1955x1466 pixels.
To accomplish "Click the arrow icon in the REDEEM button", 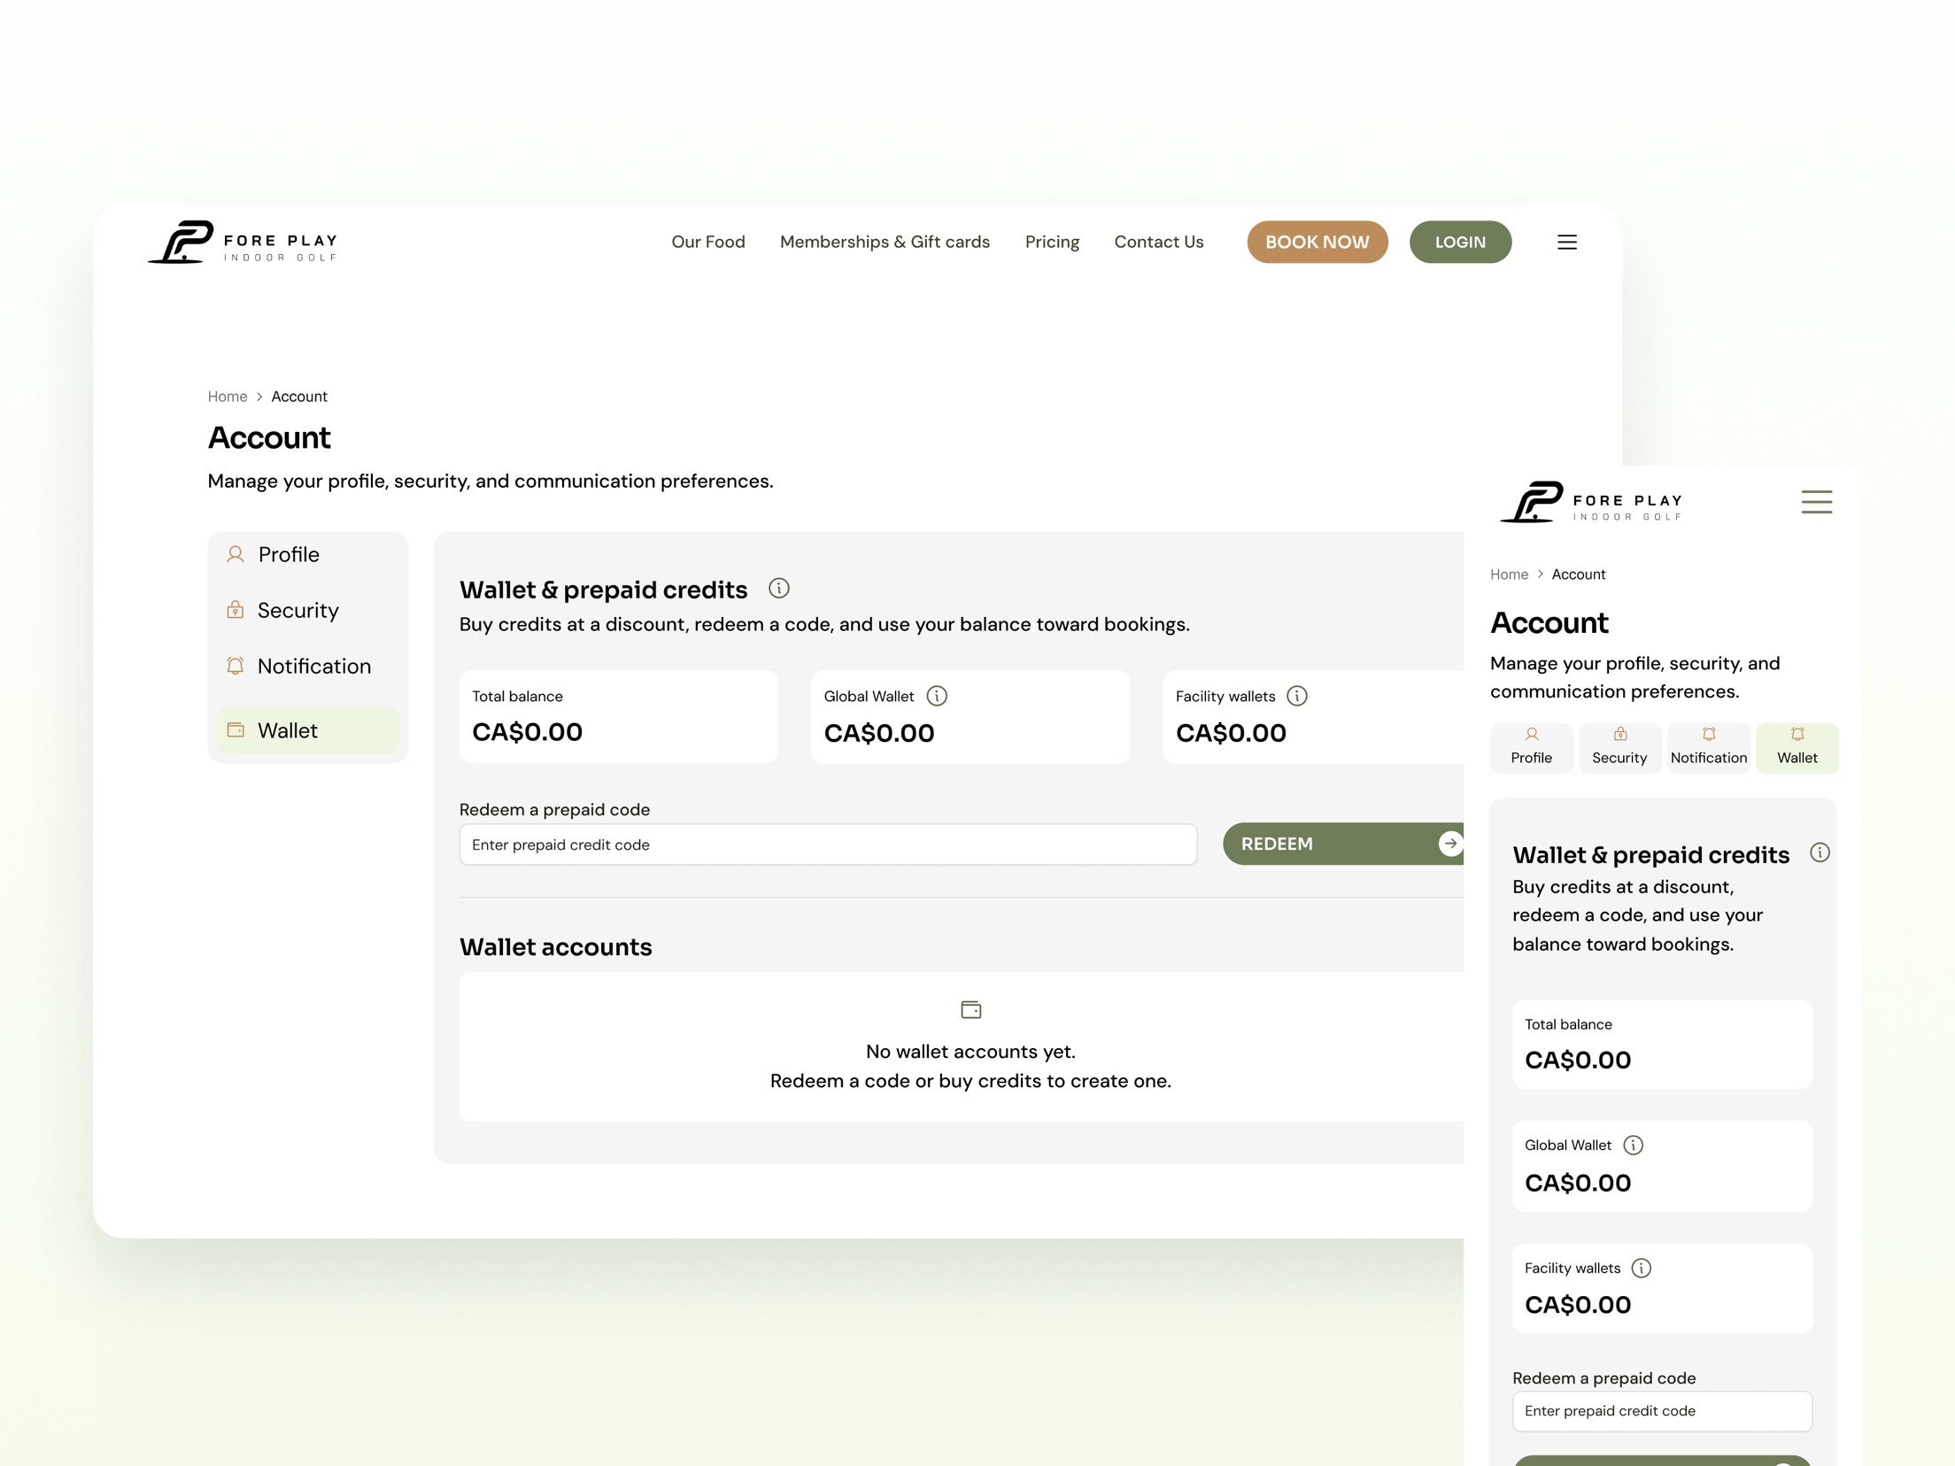I will (x=1449, y=844).
